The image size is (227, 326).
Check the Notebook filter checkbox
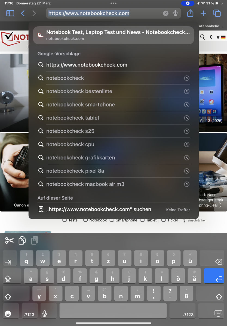tap(85, 220)
